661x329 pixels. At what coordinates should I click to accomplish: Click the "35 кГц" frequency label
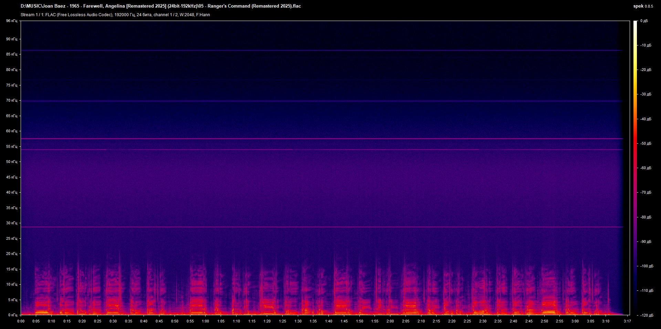pyautogui.click(x=12, y=208)
